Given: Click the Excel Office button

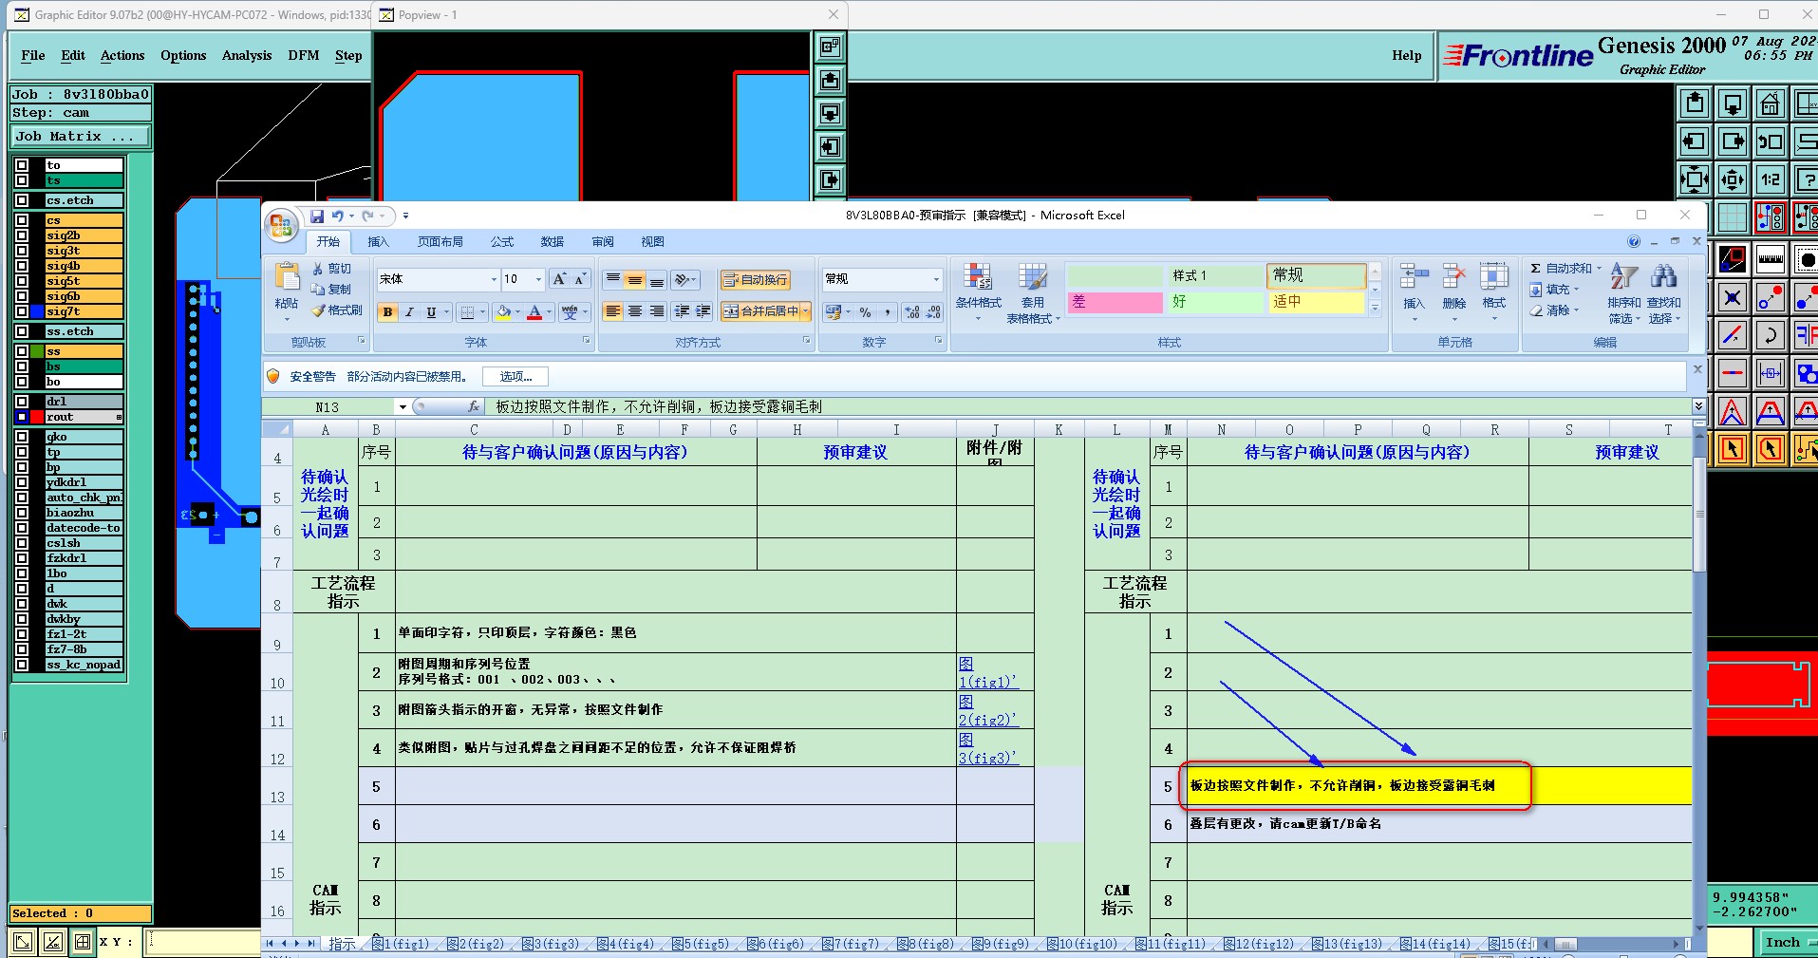Looking at the screenshot, I should click(281, 226).
